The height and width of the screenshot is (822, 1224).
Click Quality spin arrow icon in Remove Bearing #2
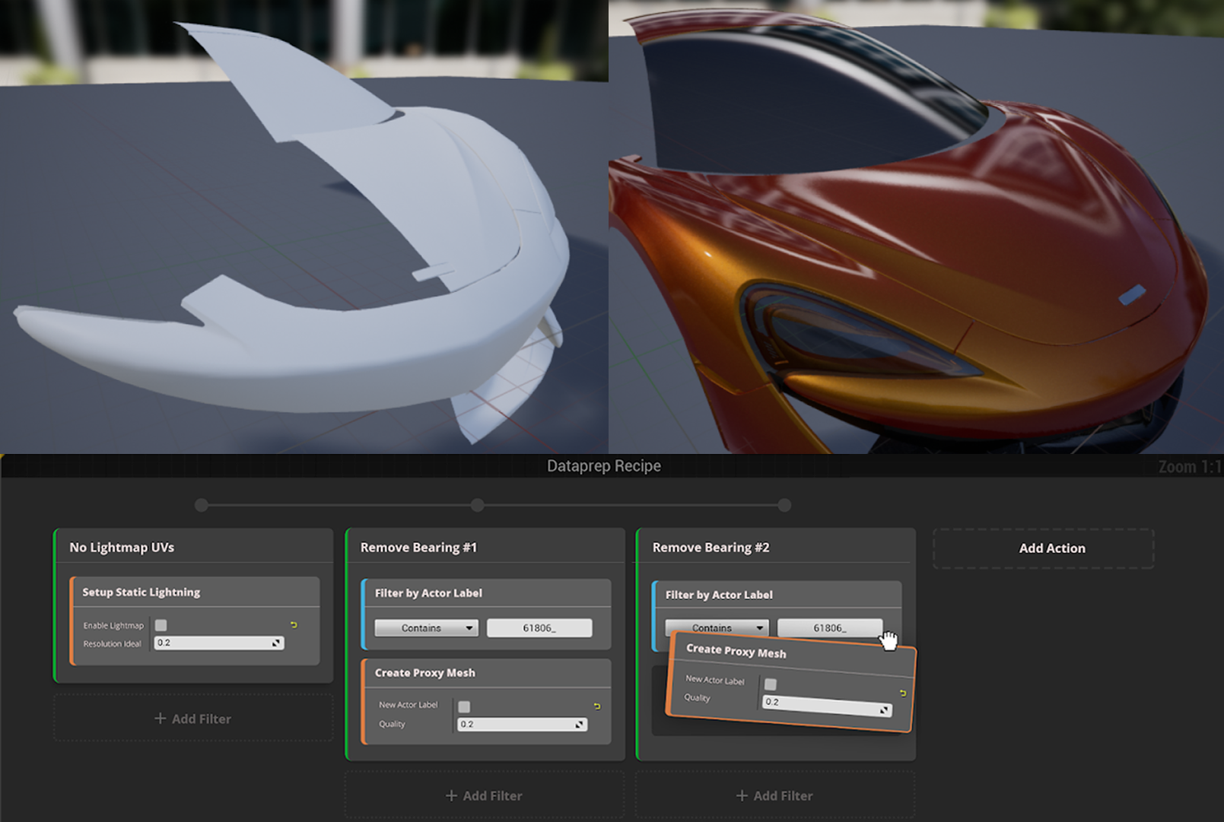tap(884, 710)
